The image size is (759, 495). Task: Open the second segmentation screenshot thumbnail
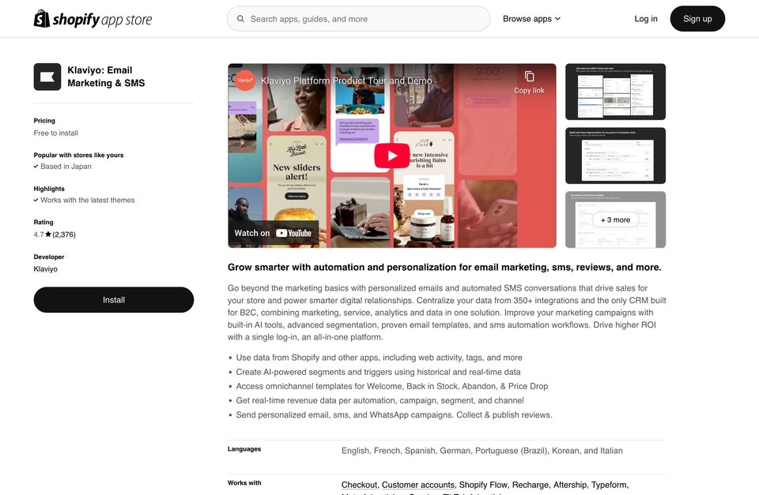(615, 156)
